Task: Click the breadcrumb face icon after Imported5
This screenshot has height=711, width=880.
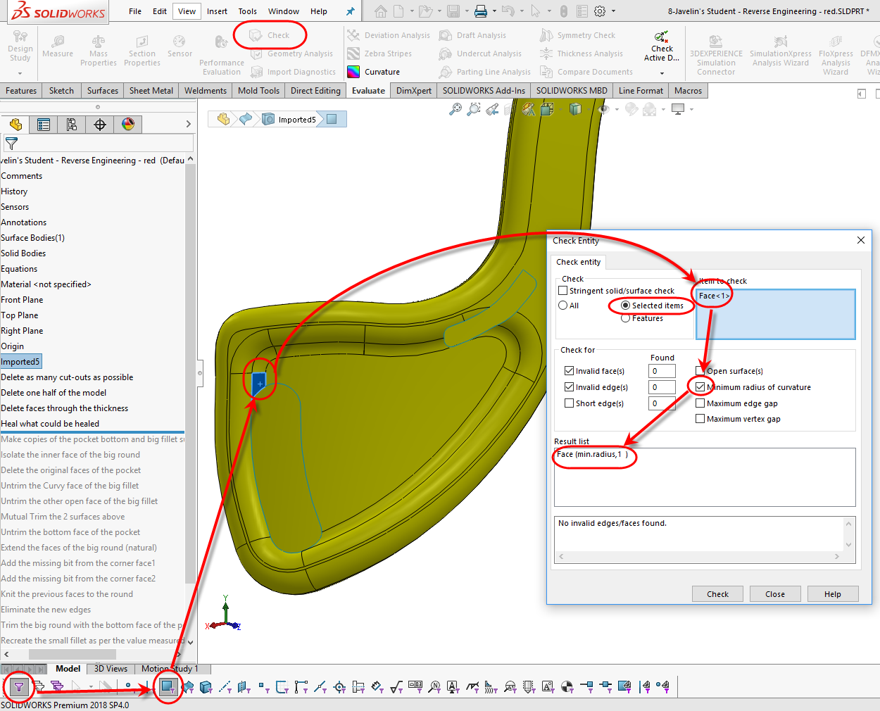Action: [x=332, y=119]
